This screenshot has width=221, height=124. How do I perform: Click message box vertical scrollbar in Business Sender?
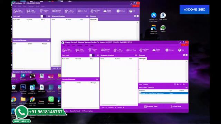(x=186, y=71)
